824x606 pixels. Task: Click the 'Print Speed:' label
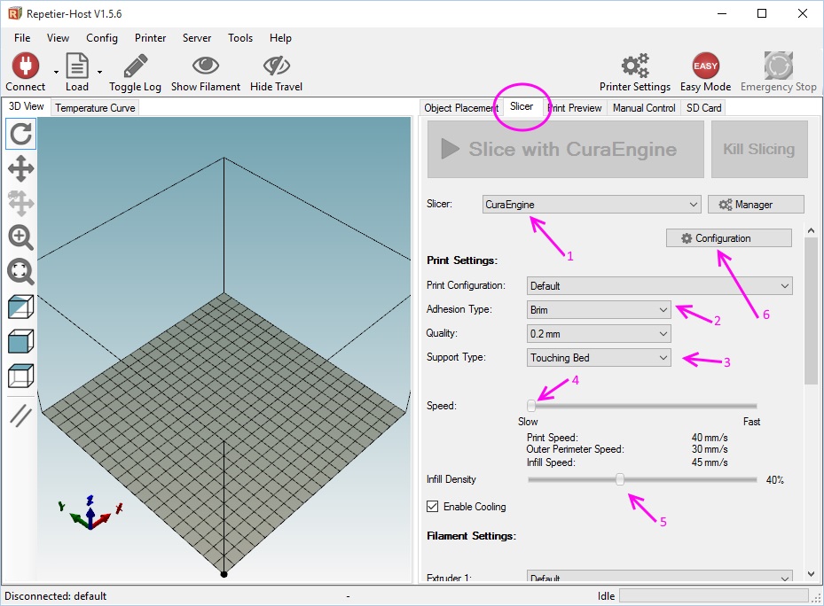pos(553,438)
